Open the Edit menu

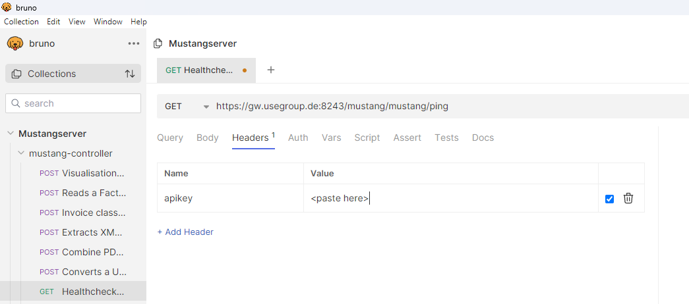53,22
